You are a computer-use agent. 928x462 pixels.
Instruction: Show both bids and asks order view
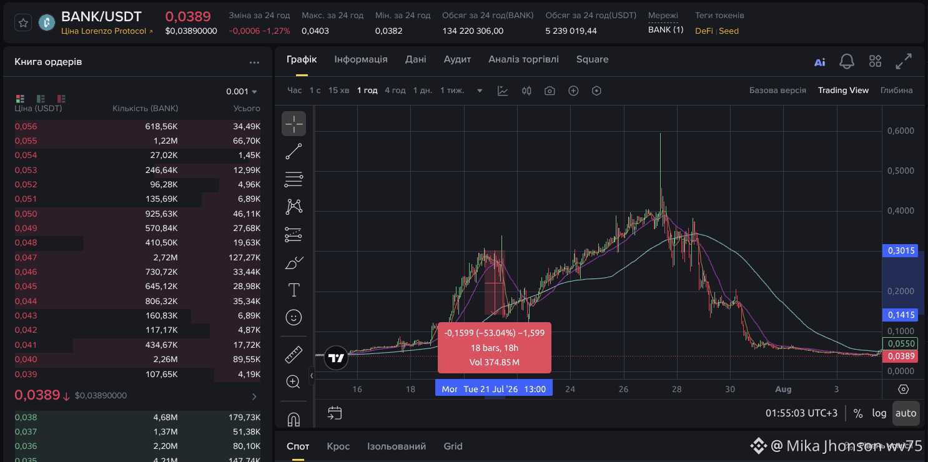[x=20, y=99]
